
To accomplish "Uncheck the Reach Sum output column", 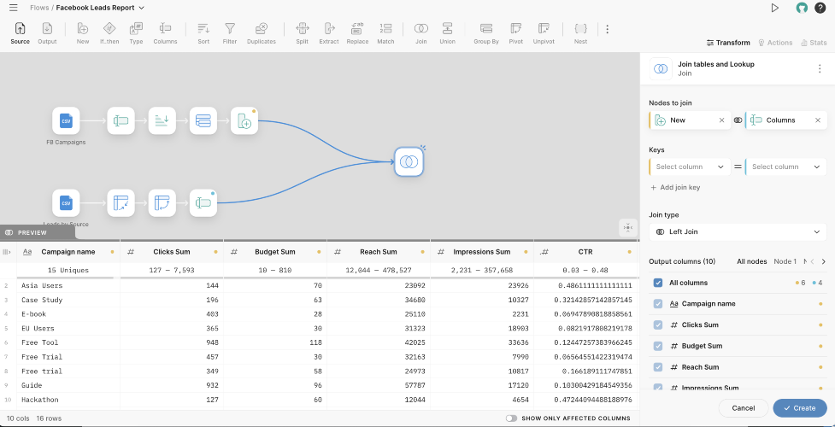I will (658, 367).
